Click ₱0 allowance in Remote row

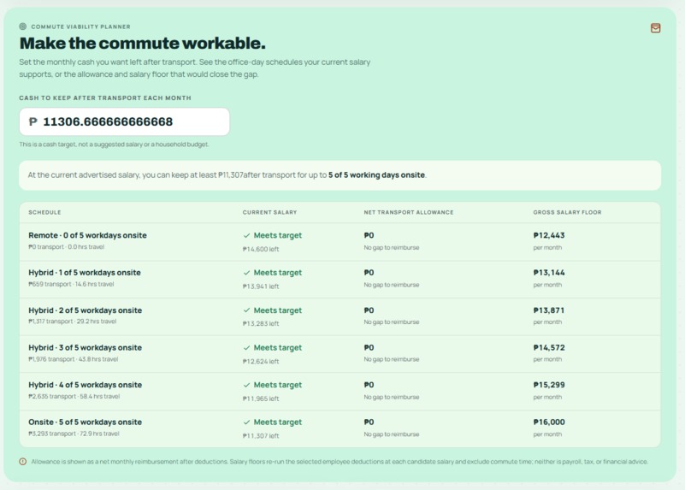(x=369, y=235)
